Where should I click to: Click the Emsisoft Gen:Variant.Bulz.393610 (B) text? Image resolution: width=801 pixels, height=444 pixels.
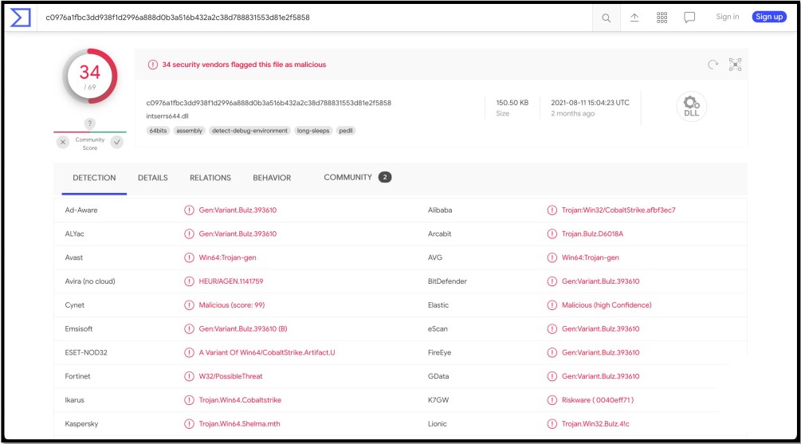[x=243, y=328]
